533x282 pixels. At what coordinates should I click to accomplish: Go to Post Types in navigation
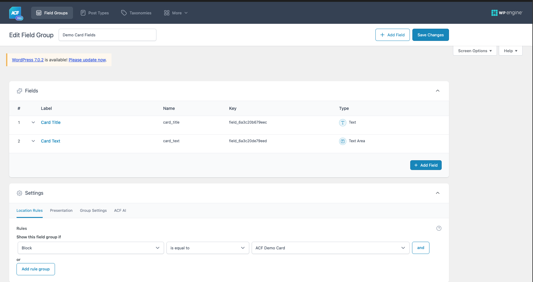click(95, 13)
